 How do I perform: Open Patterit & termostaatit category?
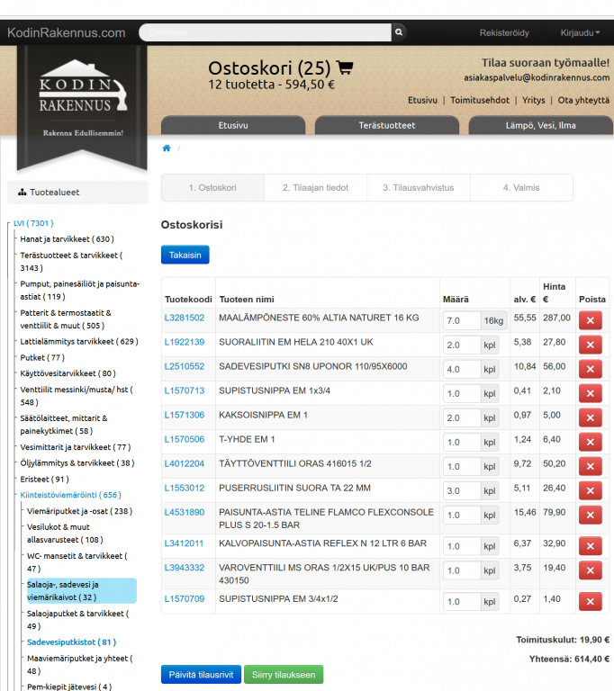(x=66, y=319)
